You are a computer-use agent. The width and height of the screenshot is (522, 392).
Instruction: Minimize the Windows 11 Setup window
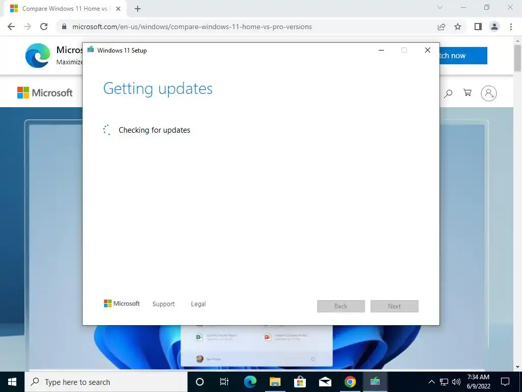pyautogui.click(x=381, y=51)
